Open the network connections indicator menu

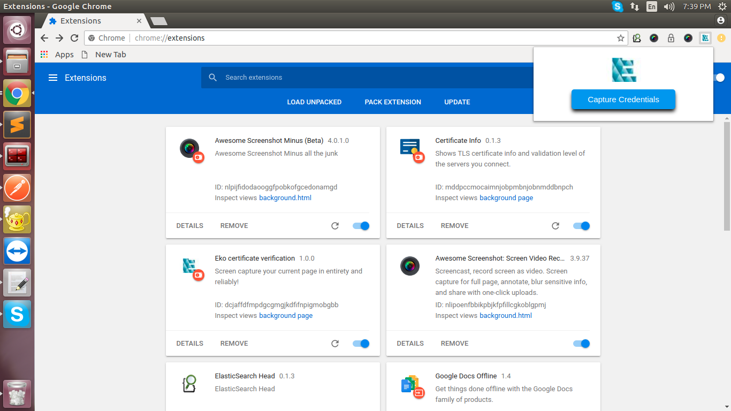pyautogui.click(x=635, y=6)
